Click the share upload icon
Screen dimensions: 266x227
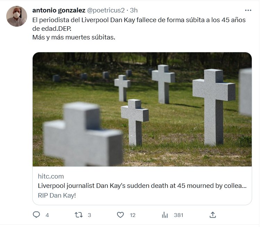[213, 215]
